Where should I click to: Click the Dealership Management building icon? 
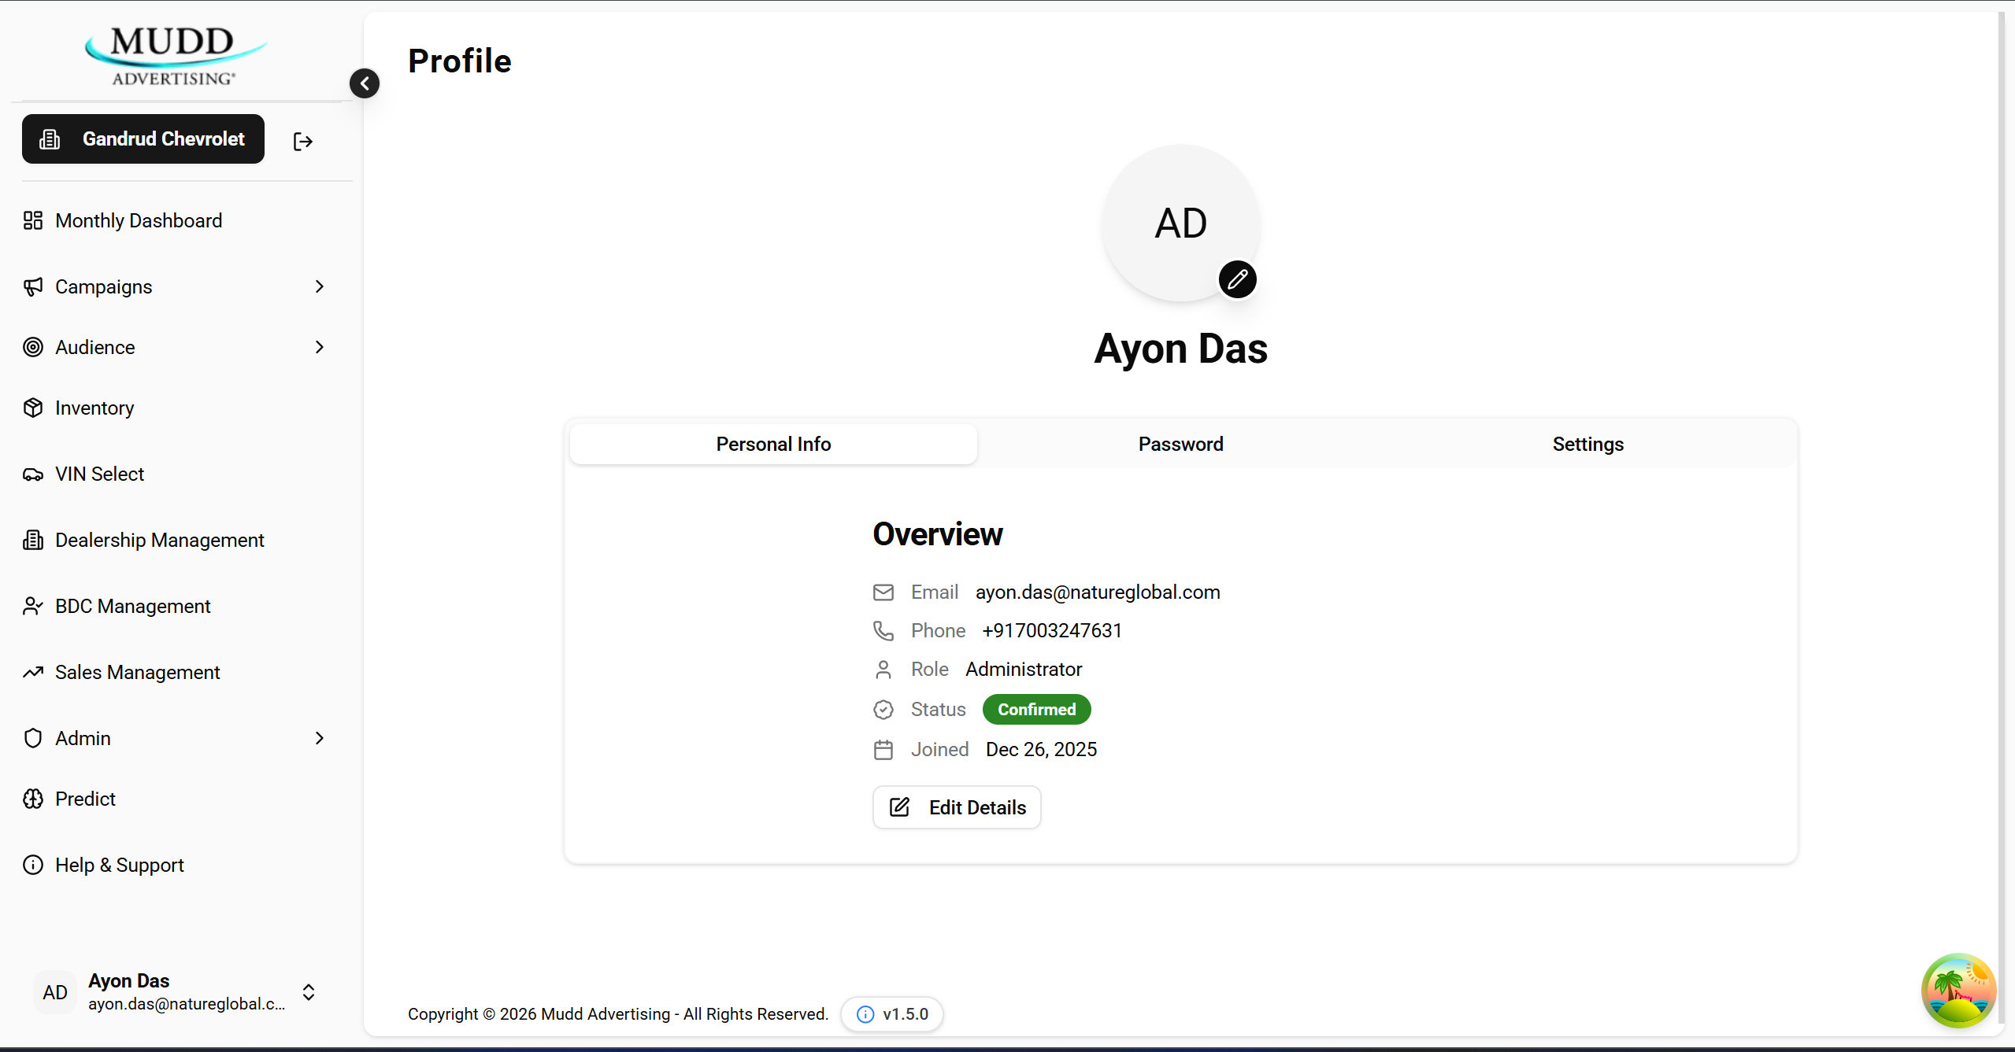33,540
